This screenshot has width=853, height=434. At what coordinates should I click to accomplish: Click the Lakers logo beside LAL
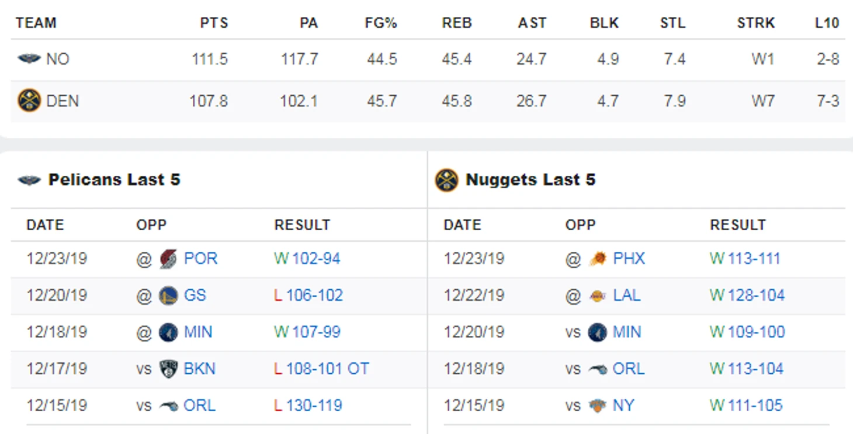point(597,296)
